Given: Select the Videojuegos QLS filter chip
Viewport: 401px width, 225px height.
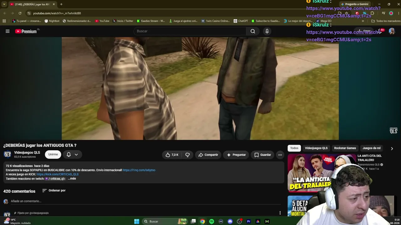Looking at the screenshot, I should point(316,148).
